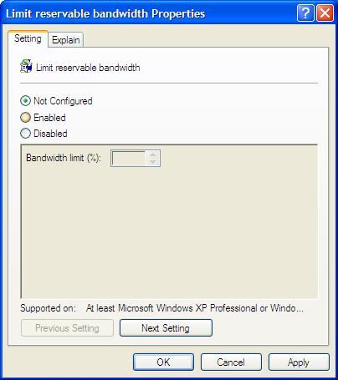Go to the Next Setting
338x380 pixels.
tap(166, 328)
